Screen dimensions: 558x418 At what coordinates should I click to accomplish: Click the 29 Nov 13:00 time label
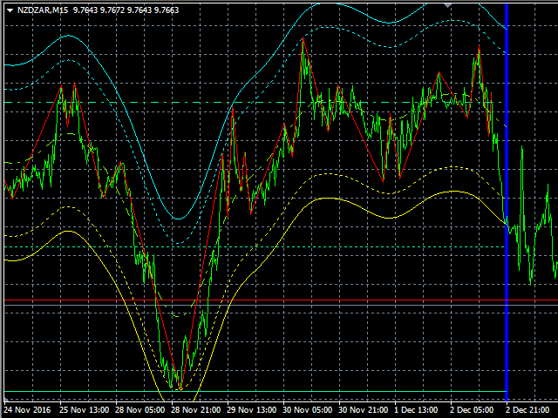(252, 410)
